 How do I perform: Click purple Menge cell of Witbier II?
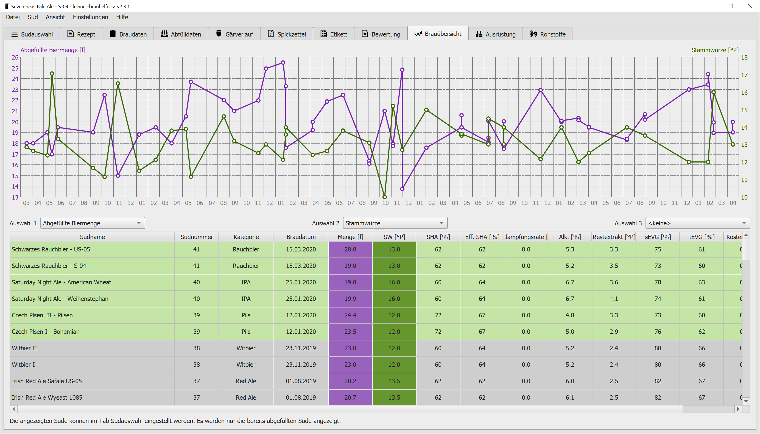point(350,348)
